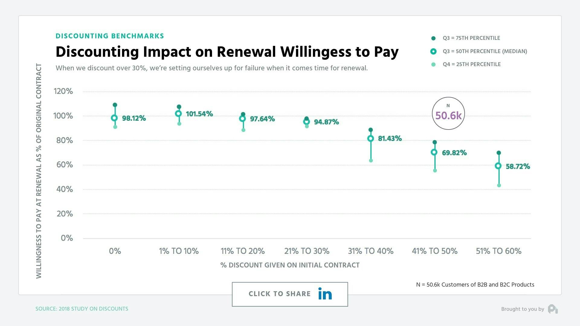Click the 81.43% data point marker

(x=370, y=139)
